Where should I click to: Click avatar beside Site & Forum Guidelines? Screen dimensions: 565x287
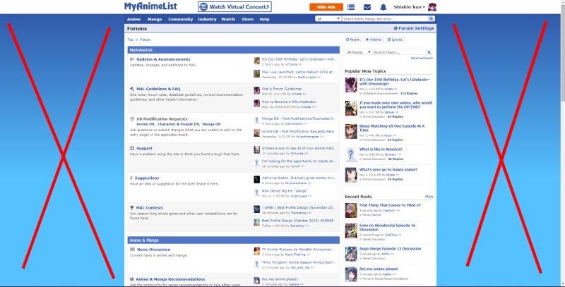click(256, 90)
